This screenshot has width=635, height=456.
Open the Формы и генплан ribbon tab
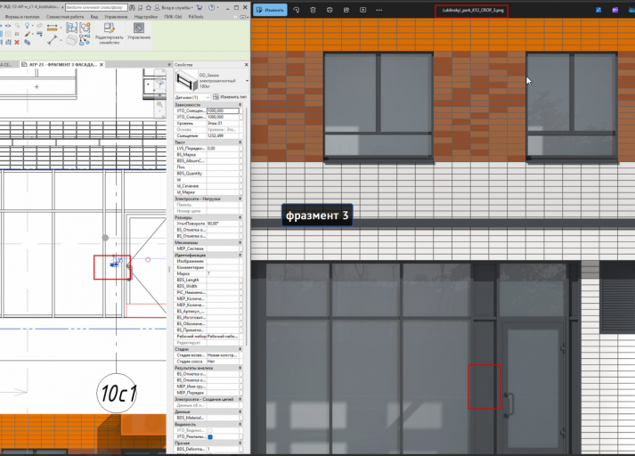pos(22,17)
